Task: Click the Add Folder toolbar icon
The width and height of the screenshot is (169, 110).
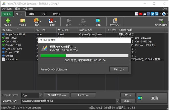Action: click(x=23, y=20)
